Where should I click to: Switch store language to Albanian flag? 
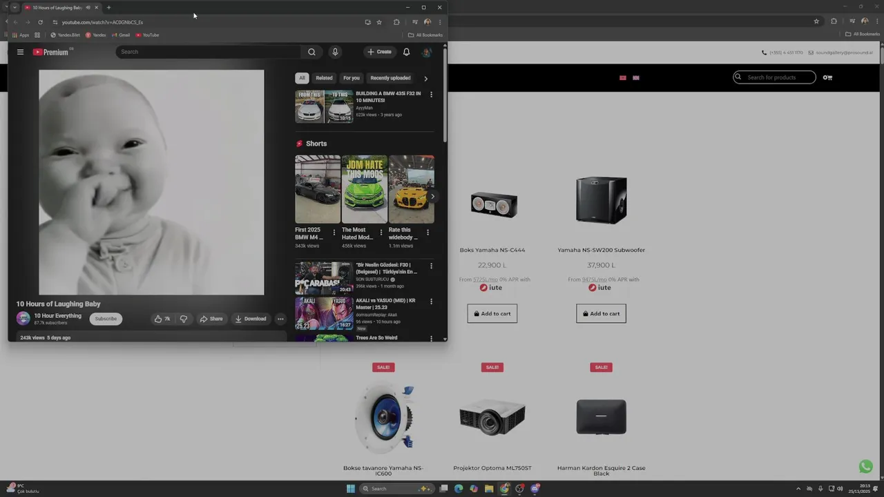coord(623,78)
